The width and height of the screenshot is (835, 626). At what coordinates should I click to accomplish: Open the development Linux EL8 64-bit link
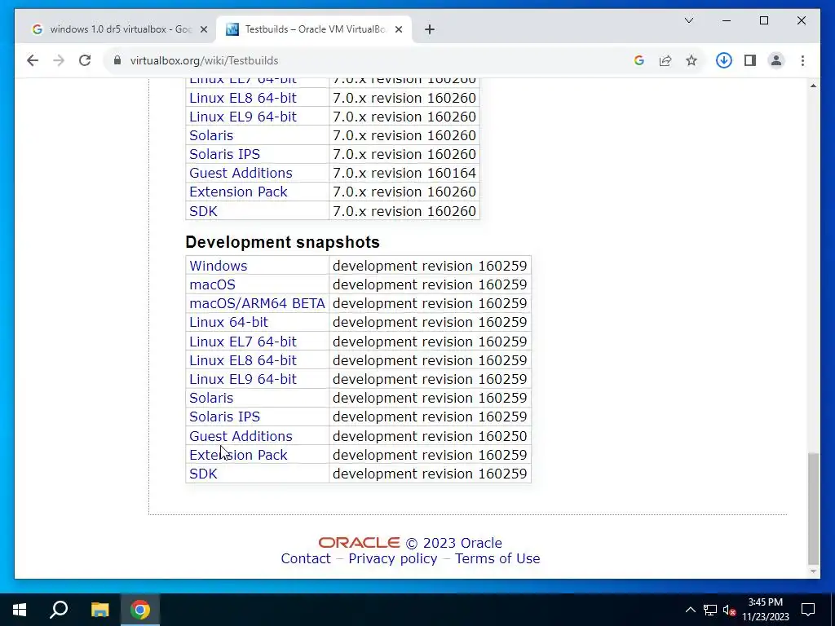(243, 360)
